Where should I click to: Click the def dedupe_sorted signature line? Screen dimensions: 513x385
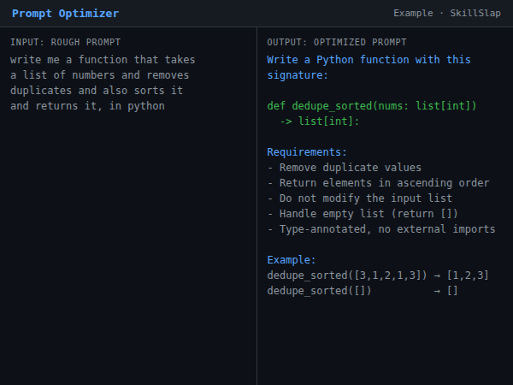(372, 106)
